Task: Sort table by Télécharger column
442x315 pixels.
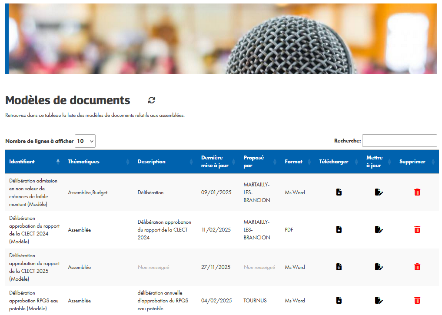Action: [338, 162]
